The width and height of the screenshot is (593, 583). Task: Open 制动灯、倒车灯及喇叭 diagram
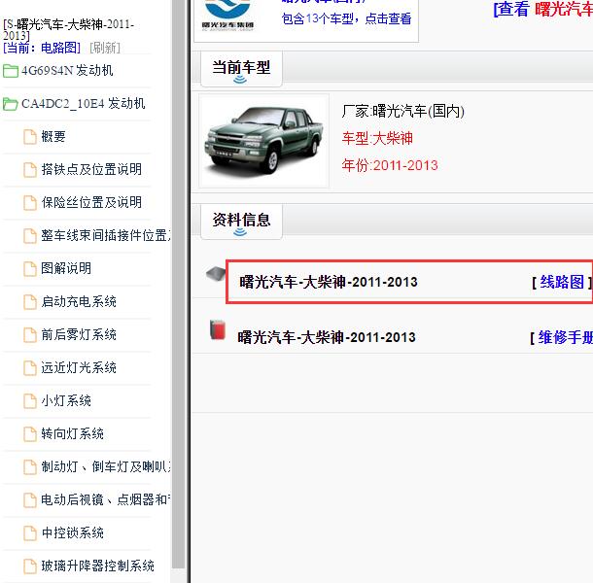point(106,466)
